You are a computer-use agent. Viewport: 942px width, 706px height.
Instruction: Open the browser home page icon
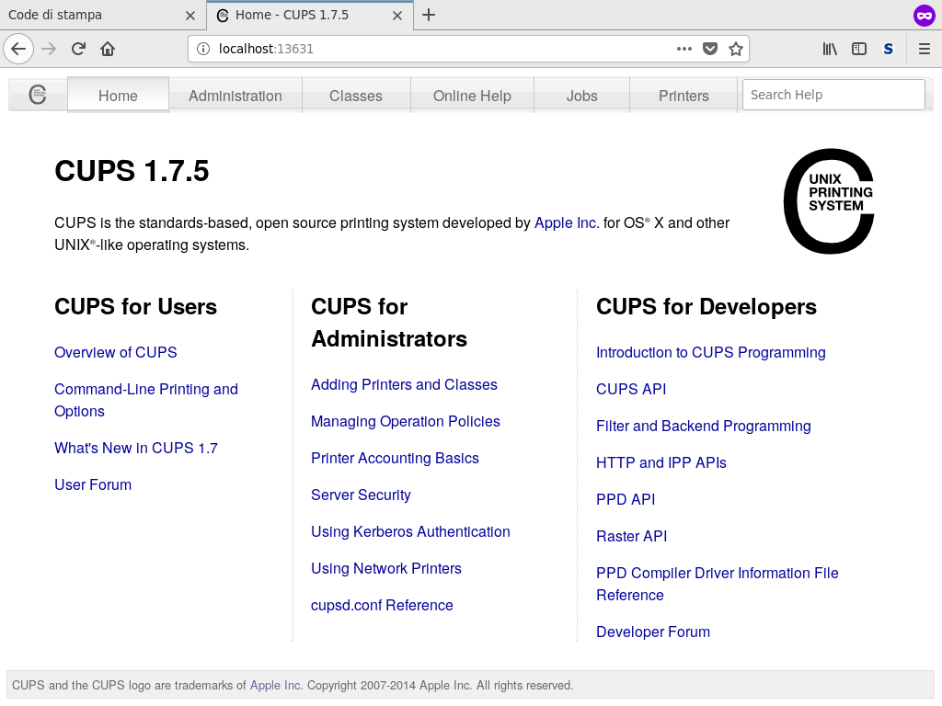[x=108, y=49]
